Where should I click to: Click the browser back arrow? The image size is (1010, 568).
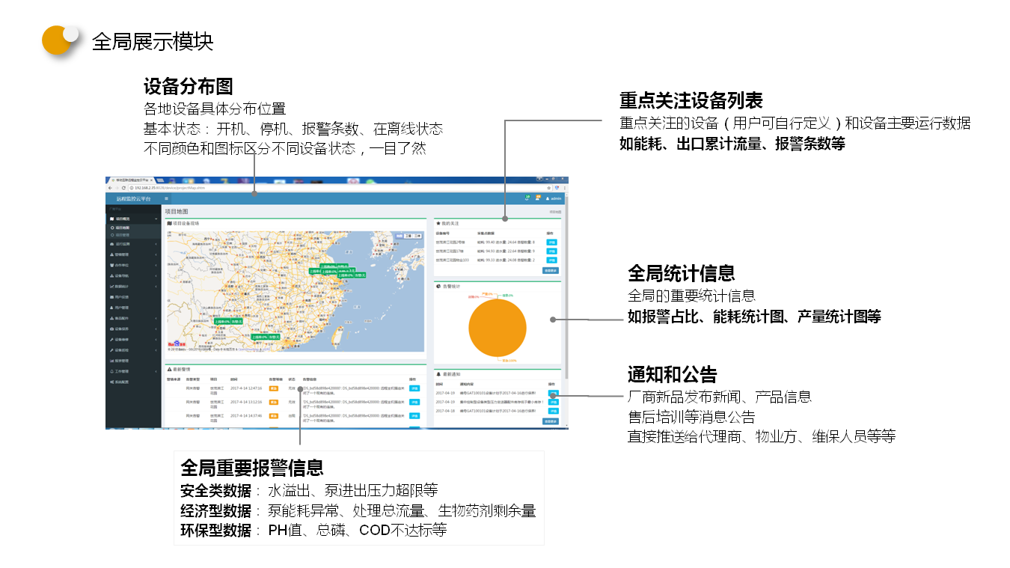(109, 188)
